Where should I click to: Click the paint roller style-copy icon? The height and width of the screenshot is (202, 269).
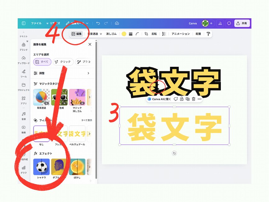[208, 34]
